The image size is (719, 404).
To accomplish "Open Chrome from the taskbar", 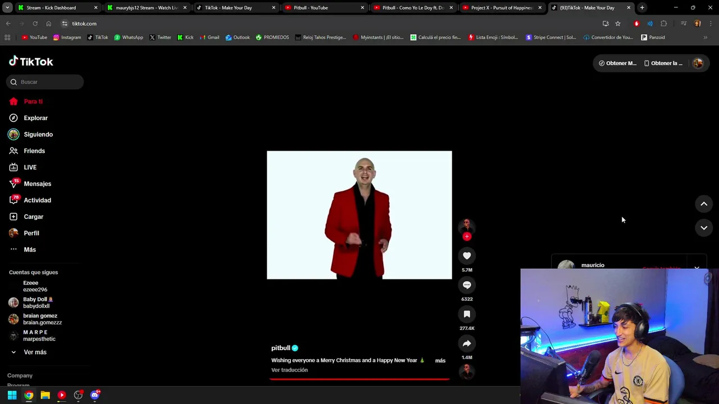I will click(x=29, y=396).
